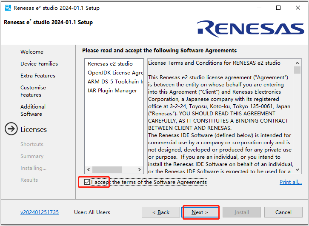Open the Additional Software step

tap(33, 110)
